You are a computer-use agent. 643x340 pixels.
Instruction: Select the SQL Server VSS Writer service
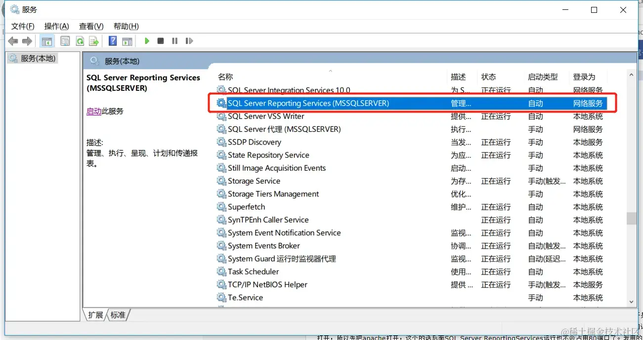click(411, 116)
